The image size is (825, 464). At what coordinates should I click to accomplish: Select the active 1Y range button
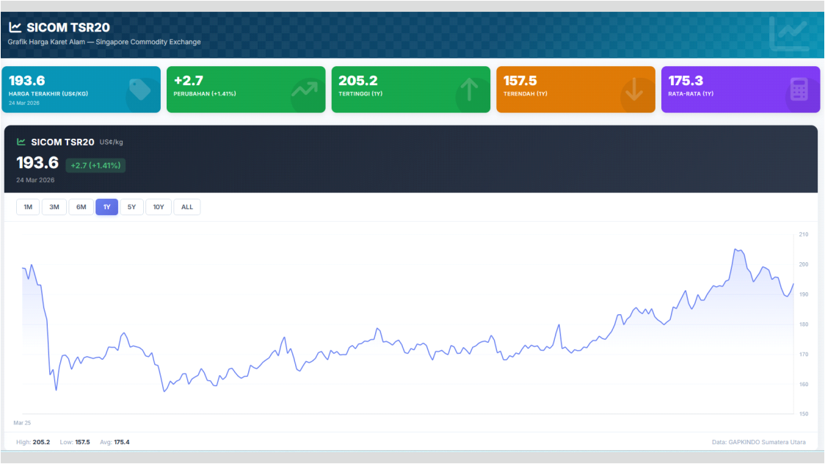point(106,207)
